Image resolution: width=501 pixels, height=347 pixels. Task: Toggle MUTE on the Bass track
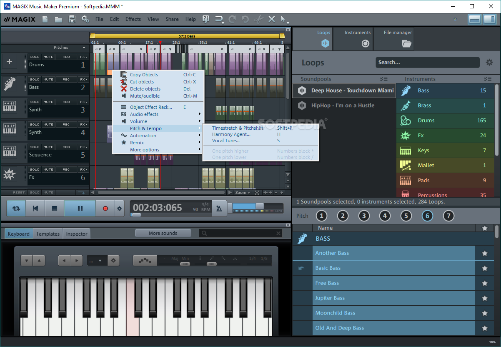click(48, 79)
